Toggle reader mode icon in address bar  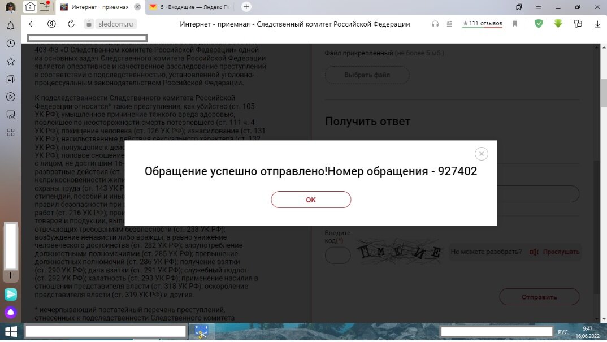pyautogui.click(x=449, y=24)
